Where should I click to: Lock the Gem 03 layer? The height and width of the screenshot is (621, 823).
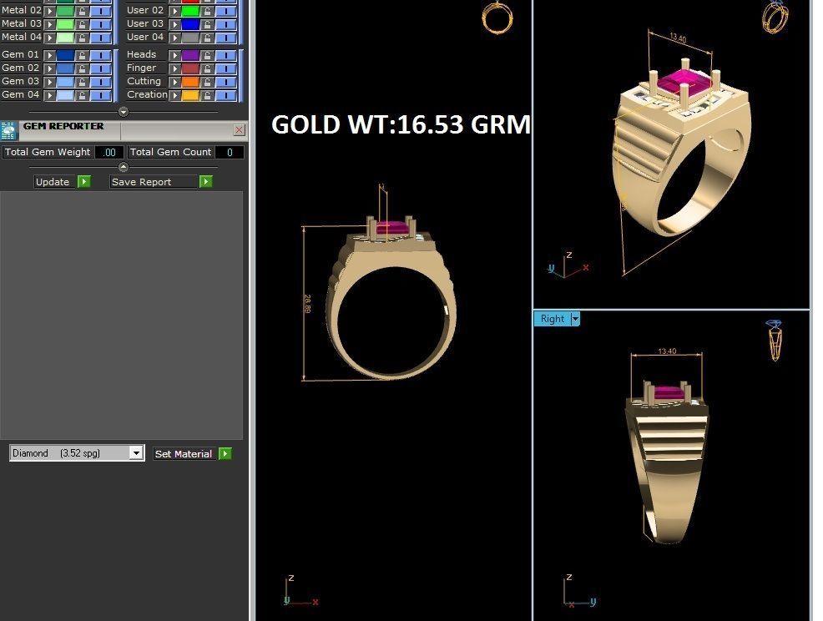82,82
